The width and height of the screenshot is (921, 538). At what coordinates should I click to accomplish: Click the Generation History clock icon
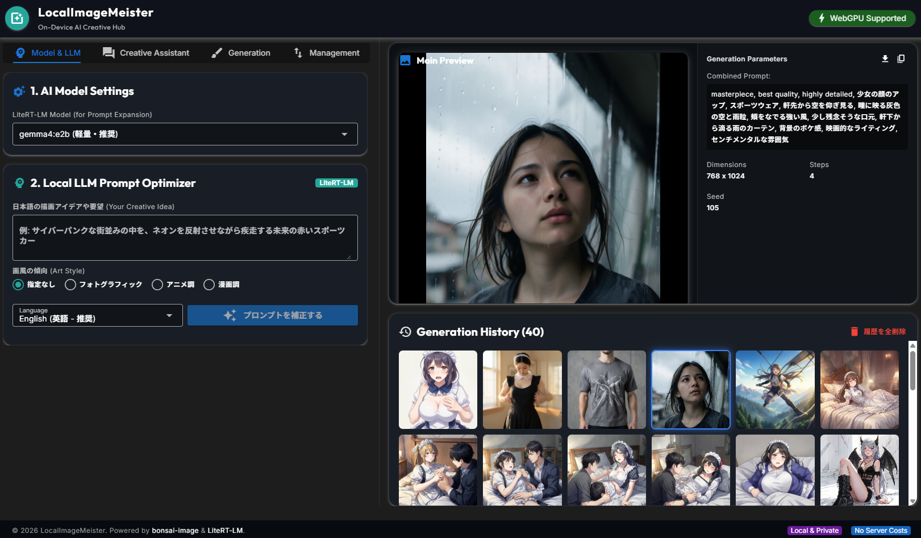click(405, 332)
